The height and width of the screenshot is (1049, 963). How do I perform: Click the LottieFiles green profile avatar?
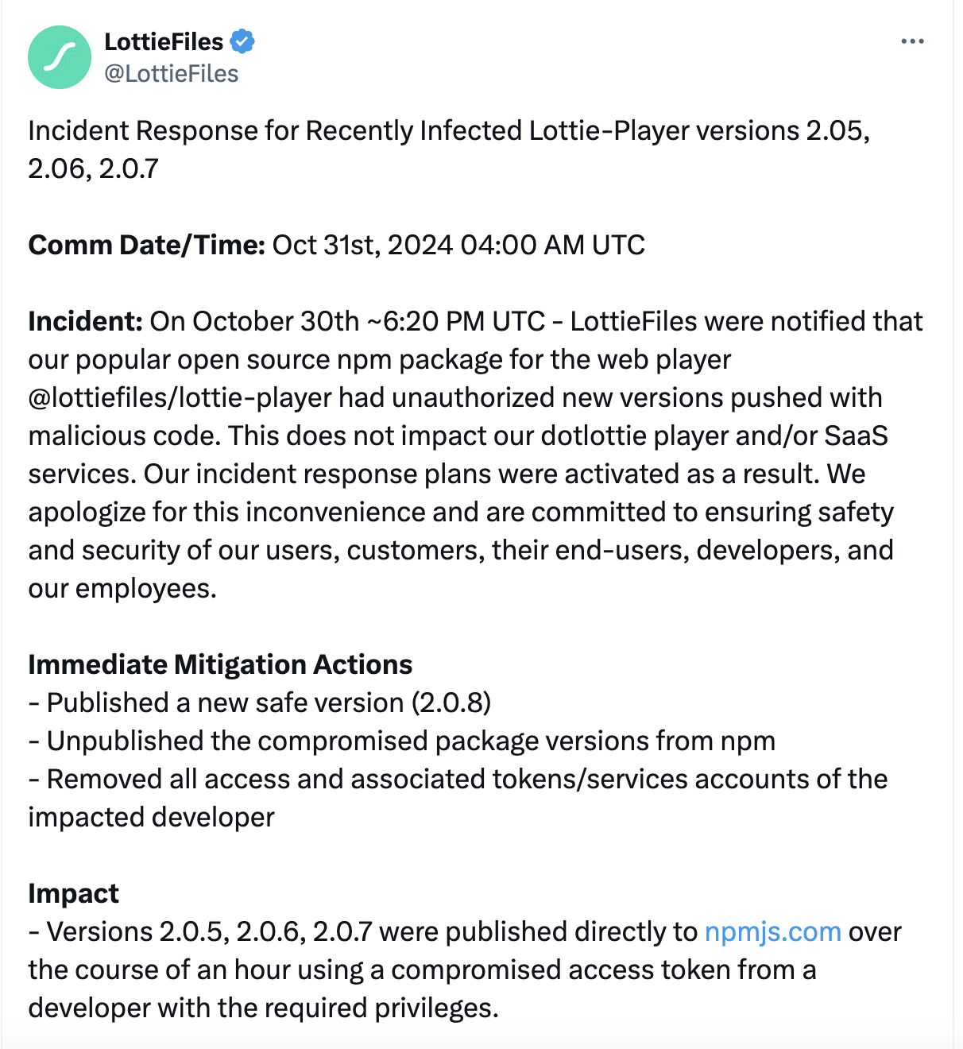point(60,57)
